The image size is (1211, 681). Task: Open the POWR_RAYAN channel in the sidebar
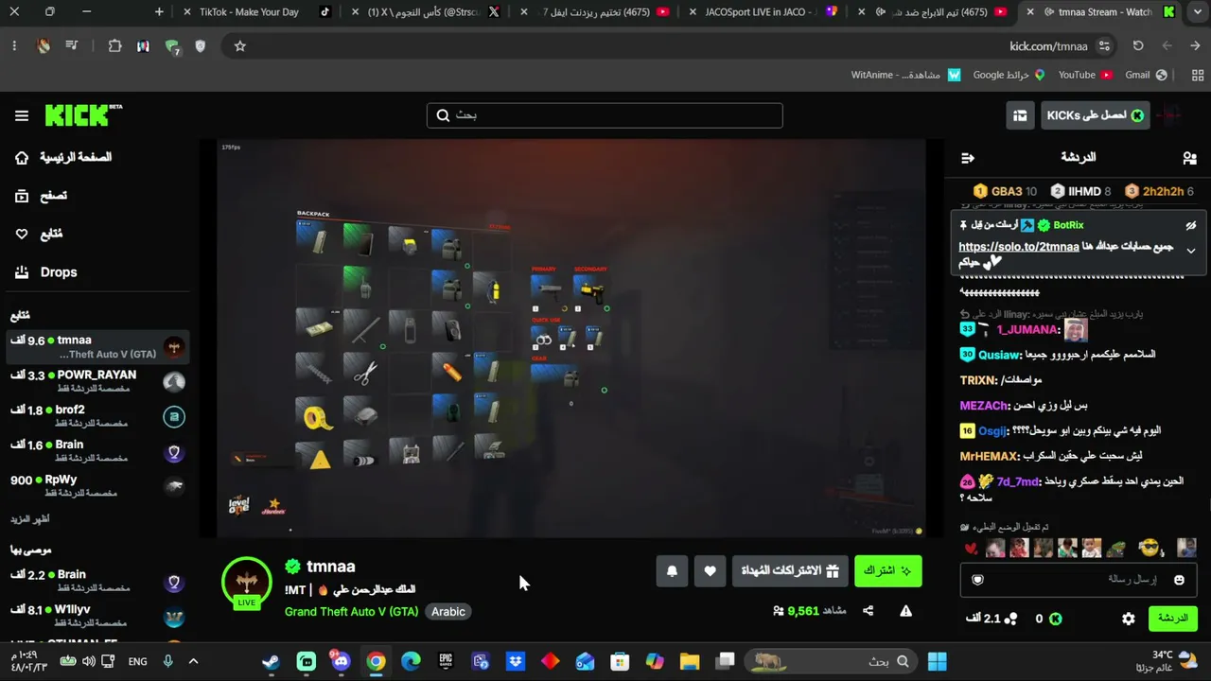pos(97,381)
